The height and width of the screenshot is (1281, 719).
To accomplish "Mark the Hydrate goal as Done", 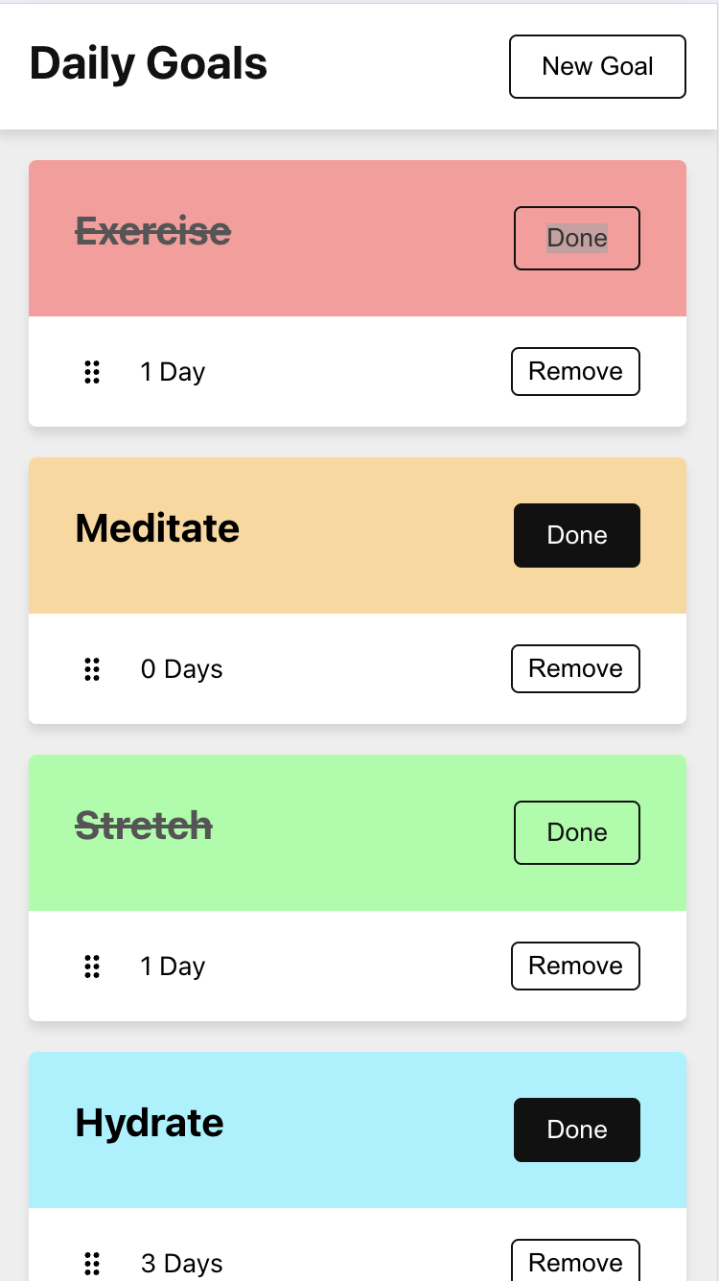I will (x=577, y=1130).
